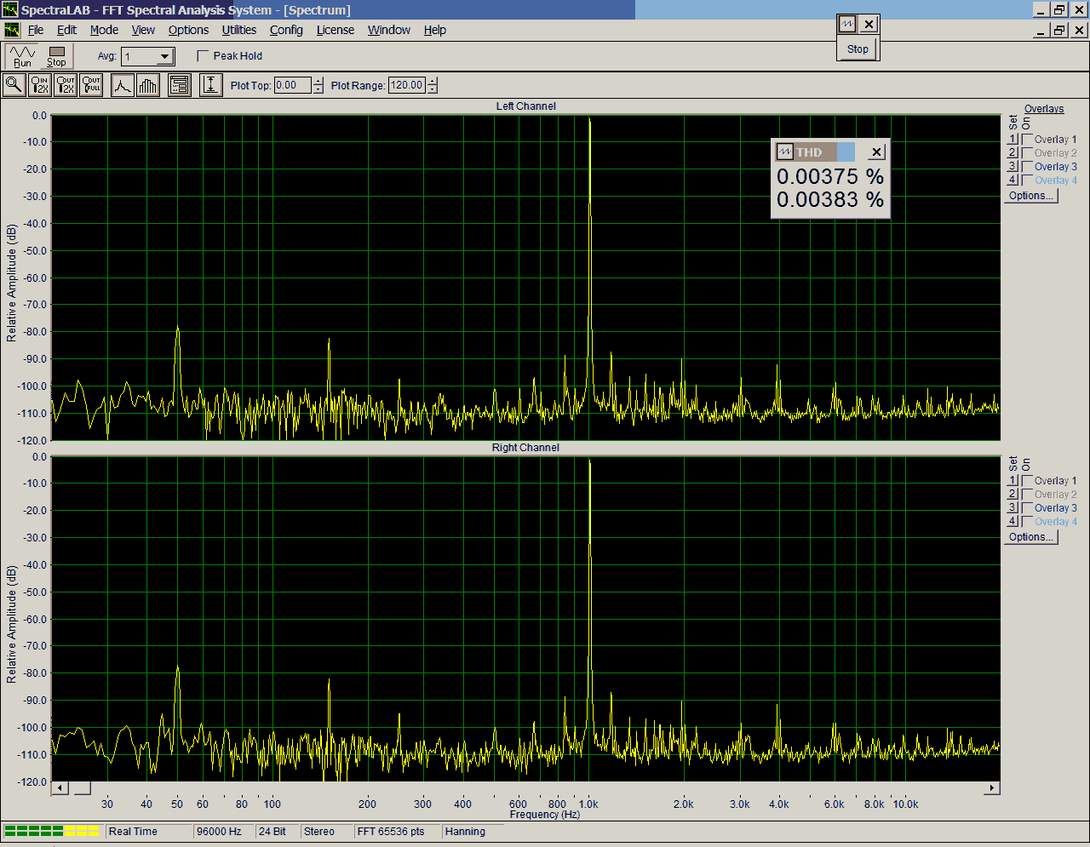Enable the Peak Hold checkbox
The height and width of the screenshot is (847, 1090).
click(203, 56)
